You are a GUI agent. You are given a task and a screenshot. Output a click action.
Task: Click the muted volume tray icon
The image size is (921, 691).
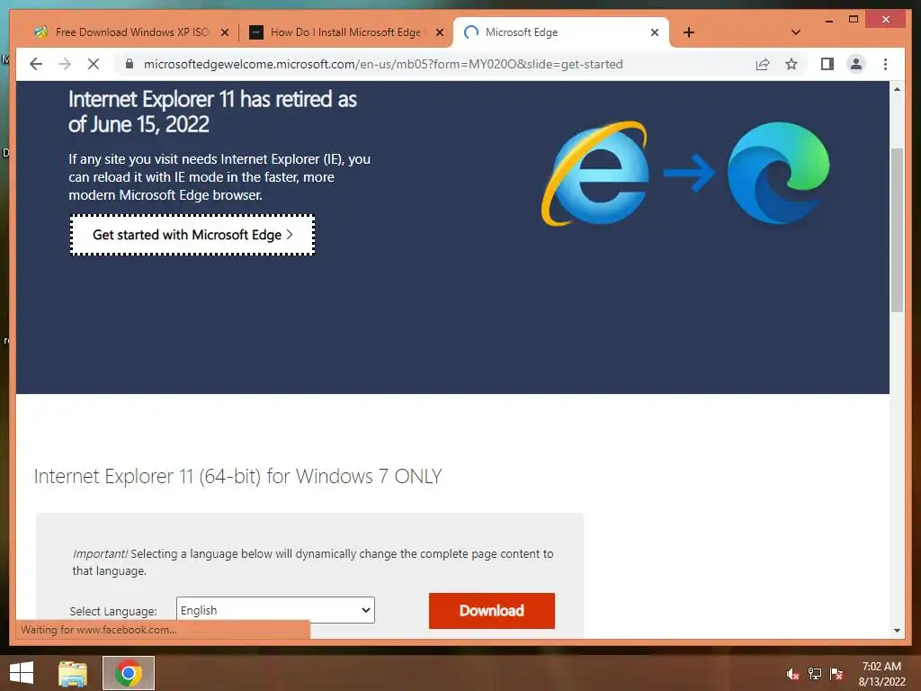[x=793, y=674]
